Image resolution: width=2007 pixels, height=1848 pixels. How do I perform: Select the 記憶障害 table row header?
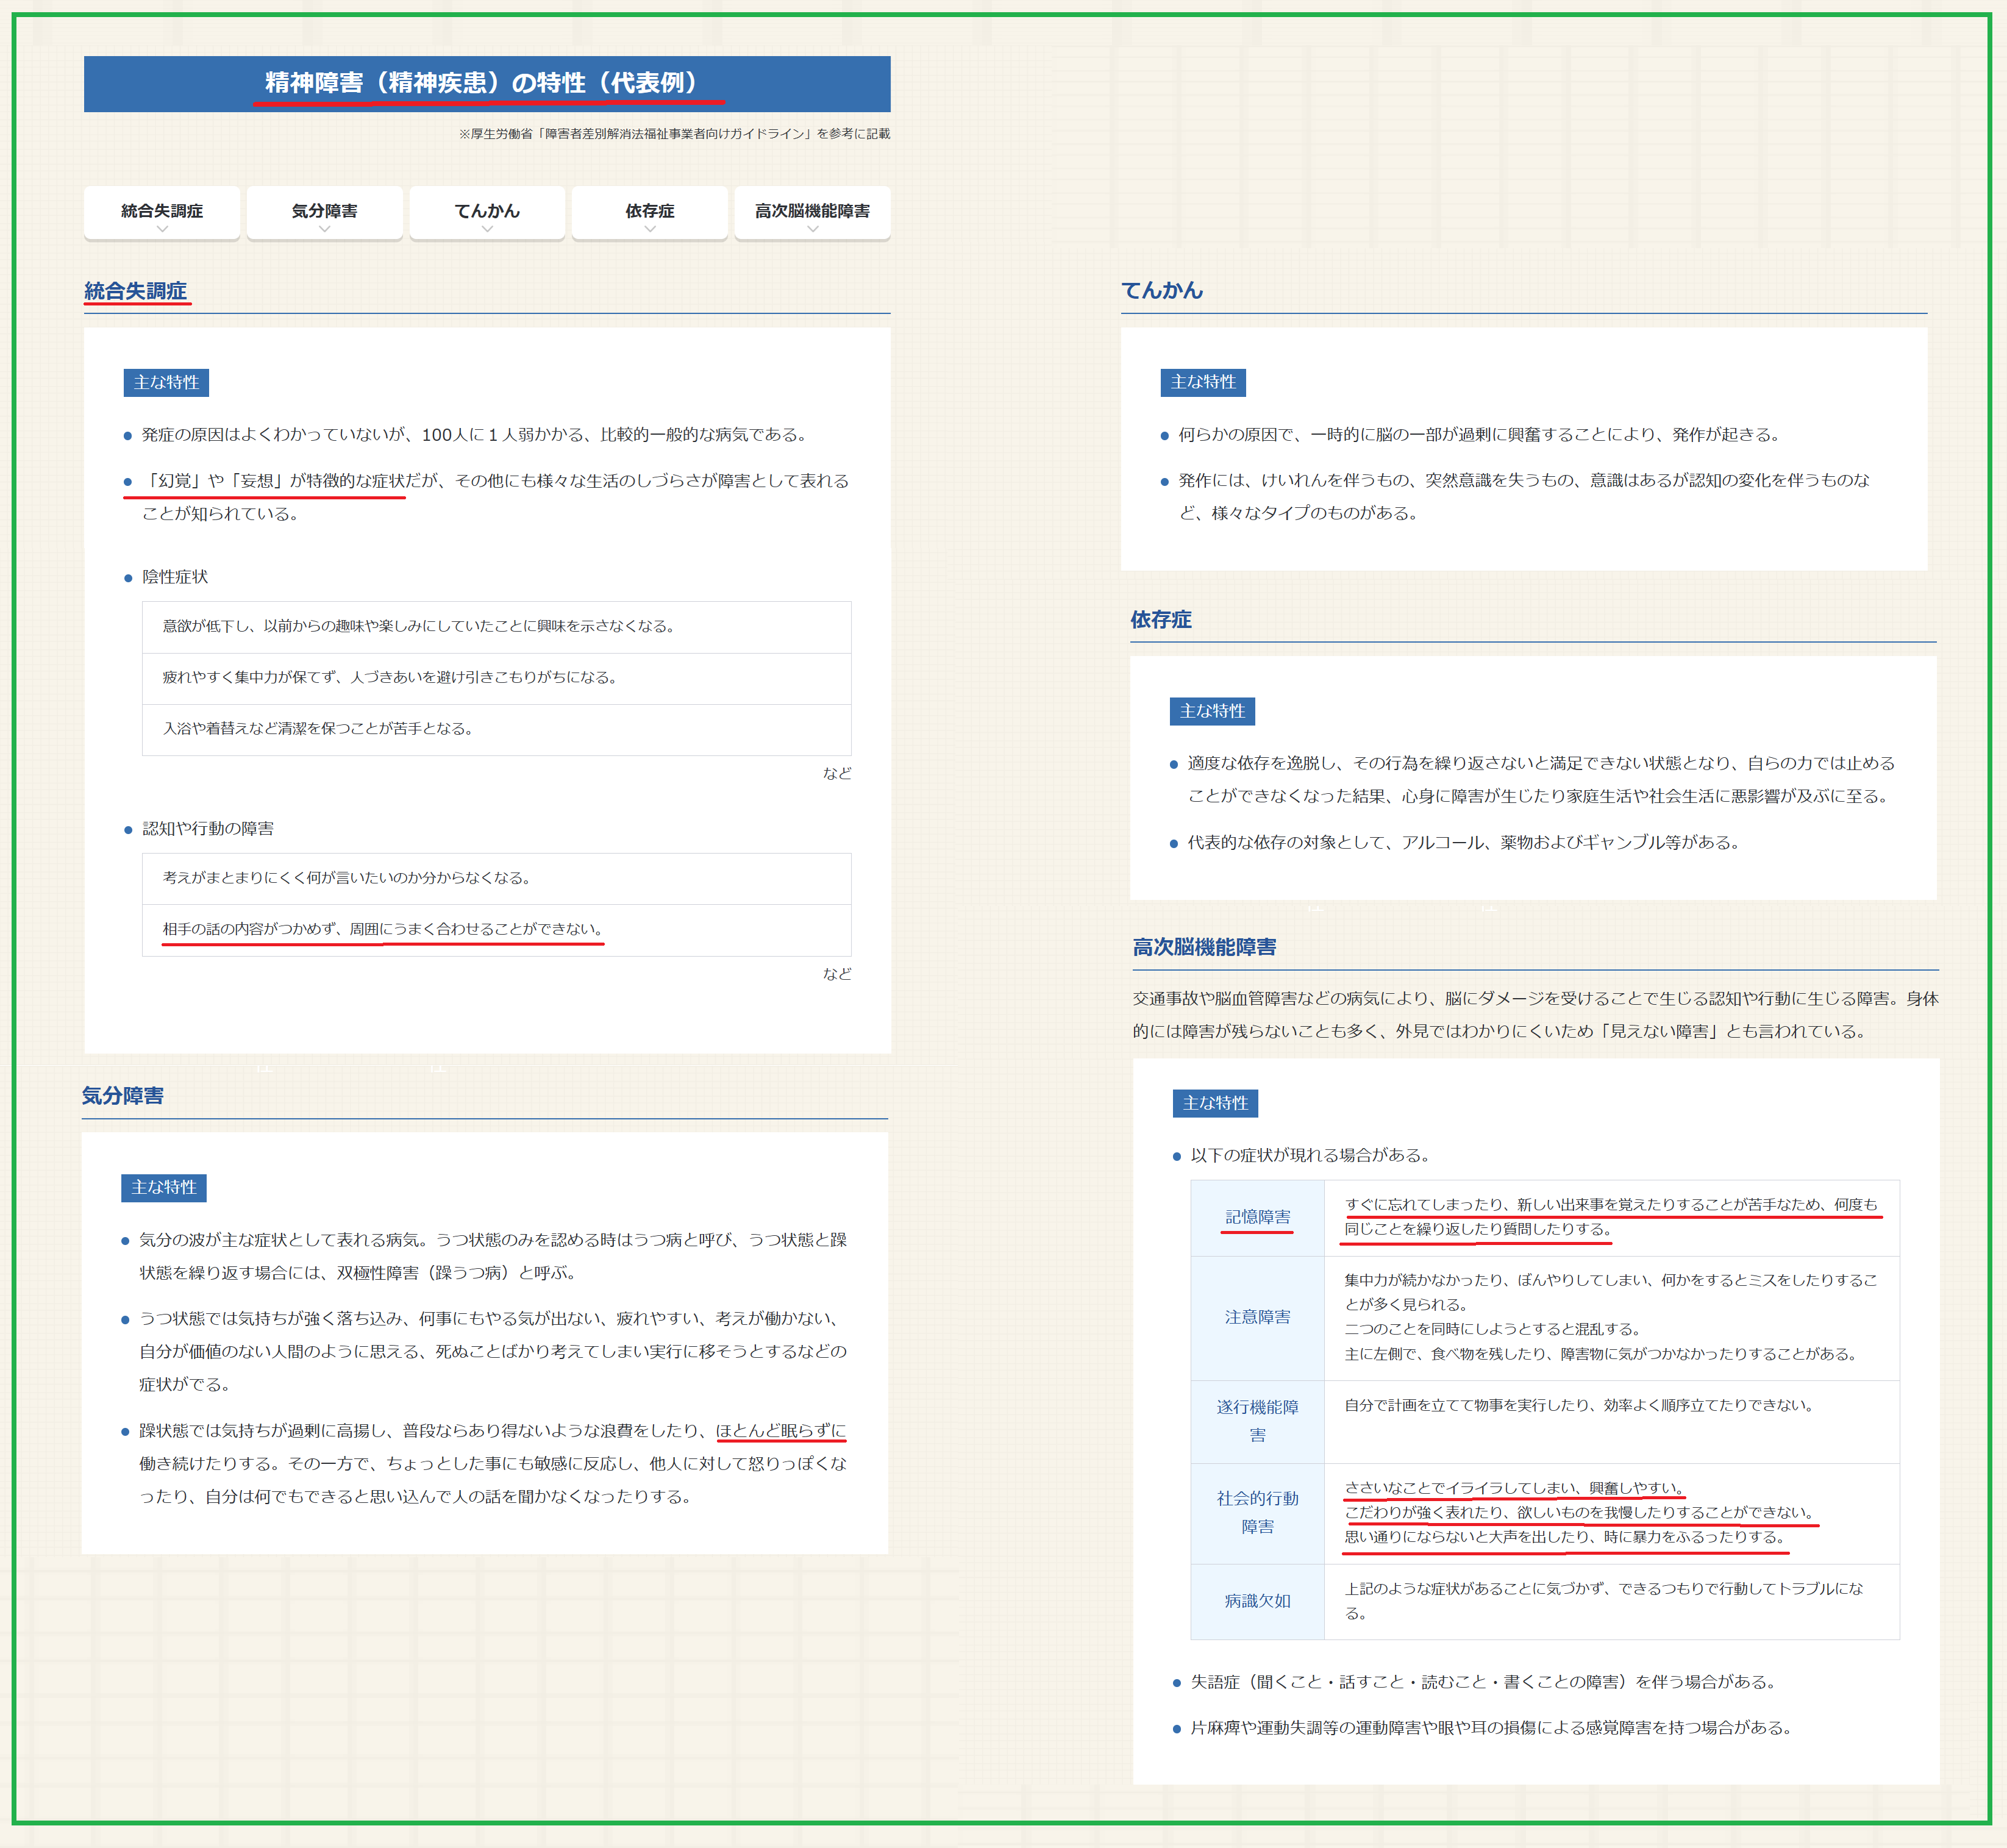tap(1257, 1217)
